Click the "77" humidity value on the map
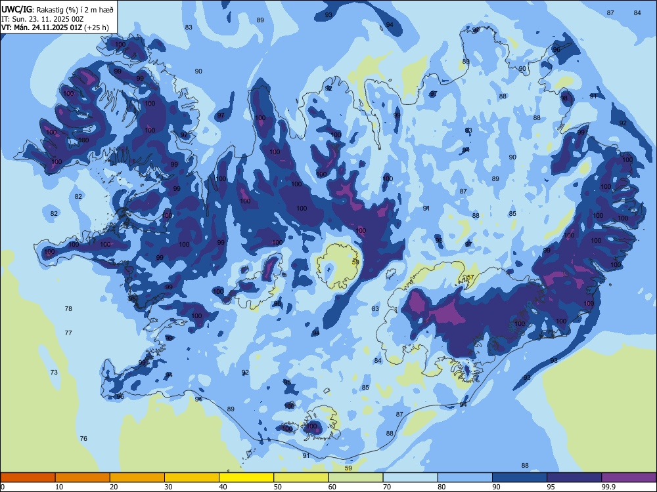The height and width of the screenshot is (492, 657). click(x=68, y=333)
